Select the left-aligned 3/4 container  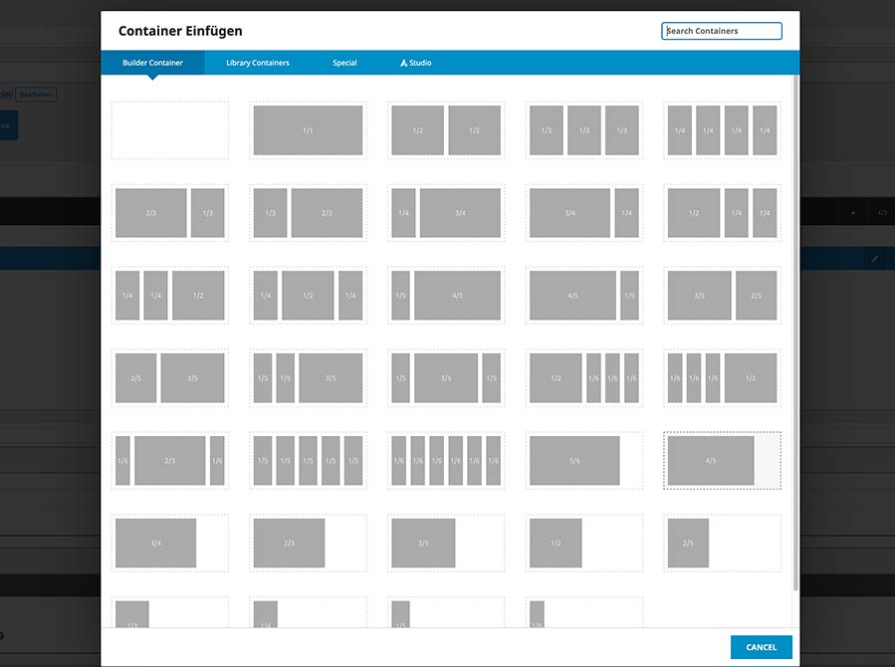pos(169,543)
